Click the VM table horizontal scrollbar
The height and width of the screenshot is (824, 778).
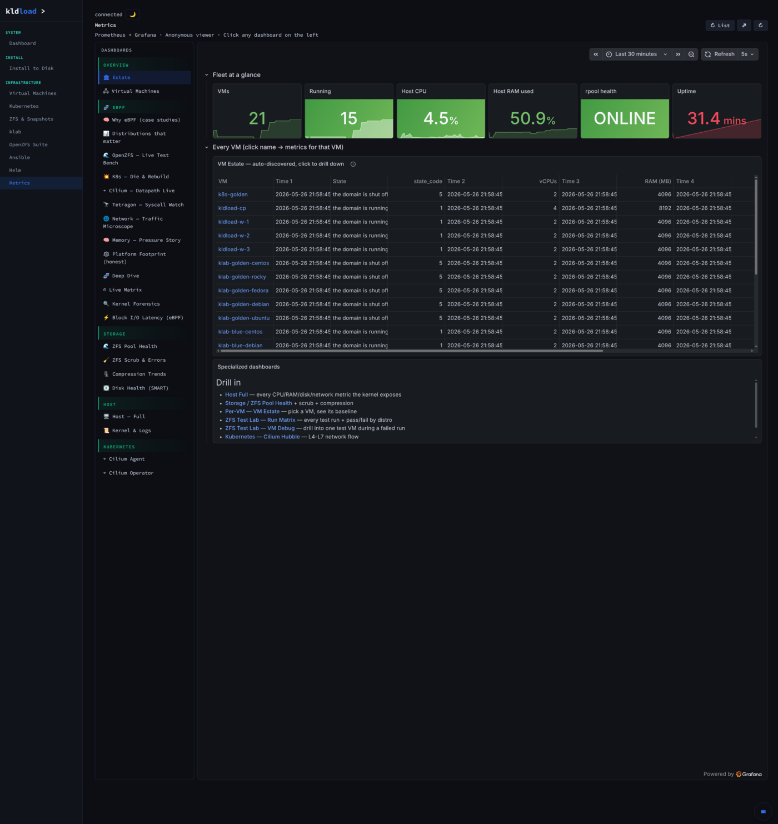pyautogui.click(x=411, y=351)
